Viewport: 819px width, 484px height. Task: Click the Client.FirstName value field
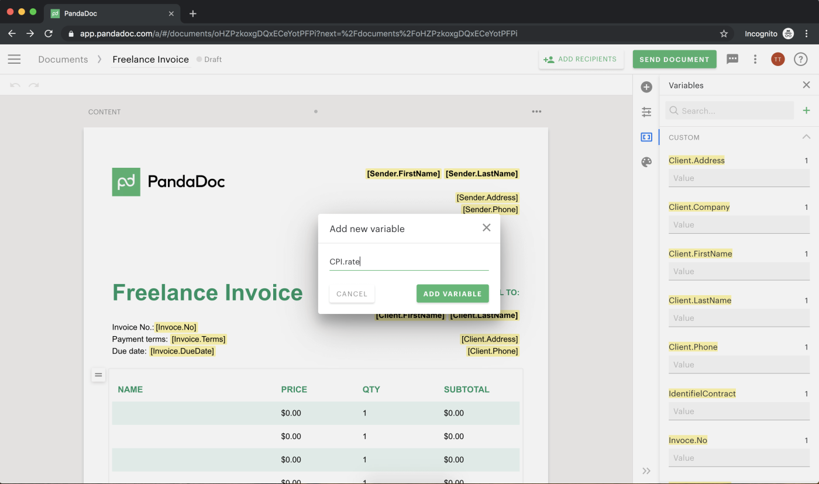(x=739, y=271)
